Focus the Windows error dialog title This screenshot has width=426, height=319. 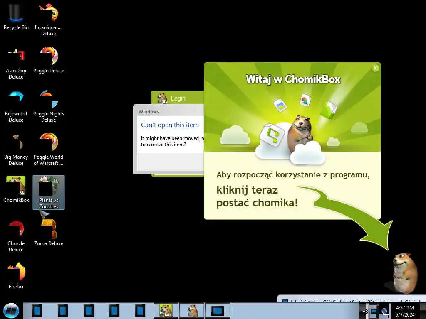(x=149, y=111)
